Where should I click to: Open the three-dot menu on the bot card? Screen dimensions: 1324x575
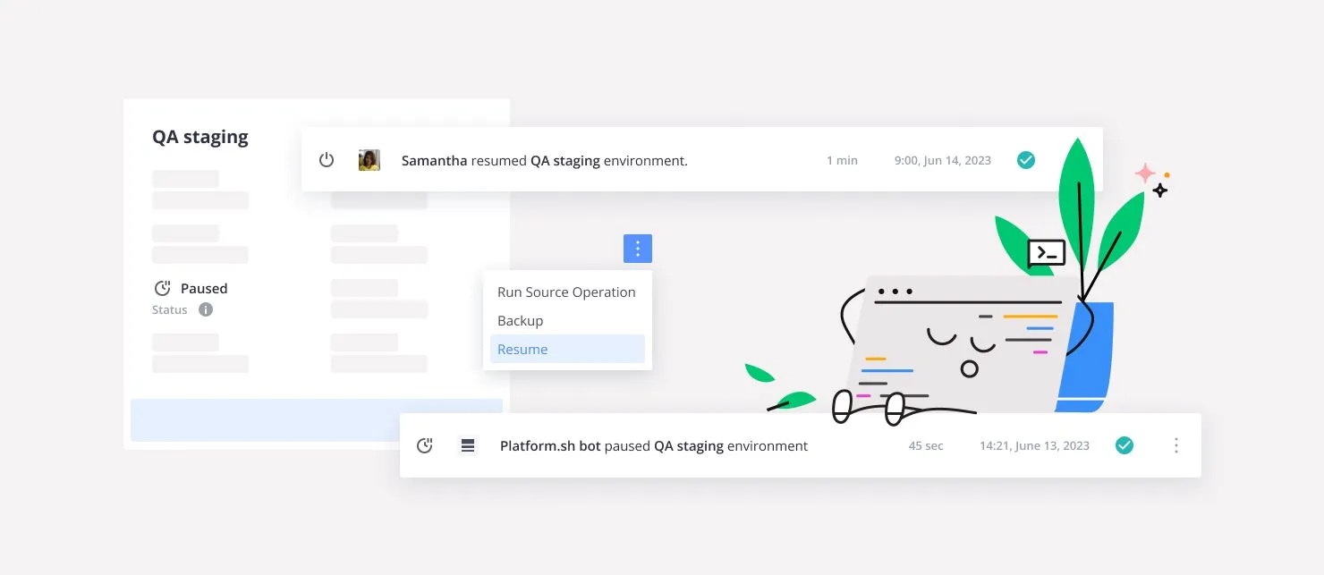[1175, 444]
